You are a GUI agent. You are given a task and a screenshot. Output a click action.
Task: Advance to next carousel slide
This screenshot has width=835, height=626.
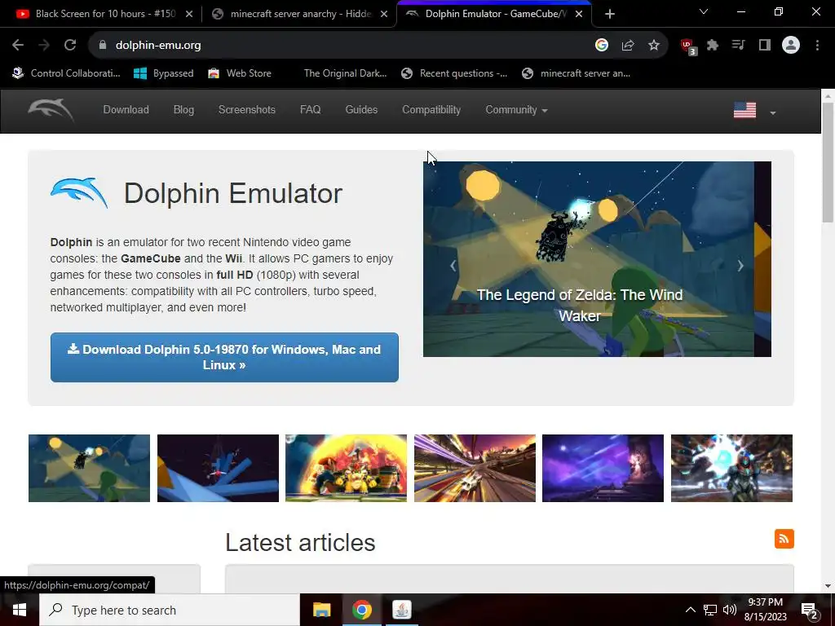pos(740,266)
